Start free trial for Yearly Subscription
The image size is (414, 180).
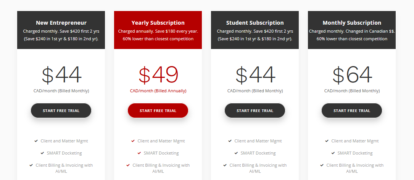[x=158, y=111]
